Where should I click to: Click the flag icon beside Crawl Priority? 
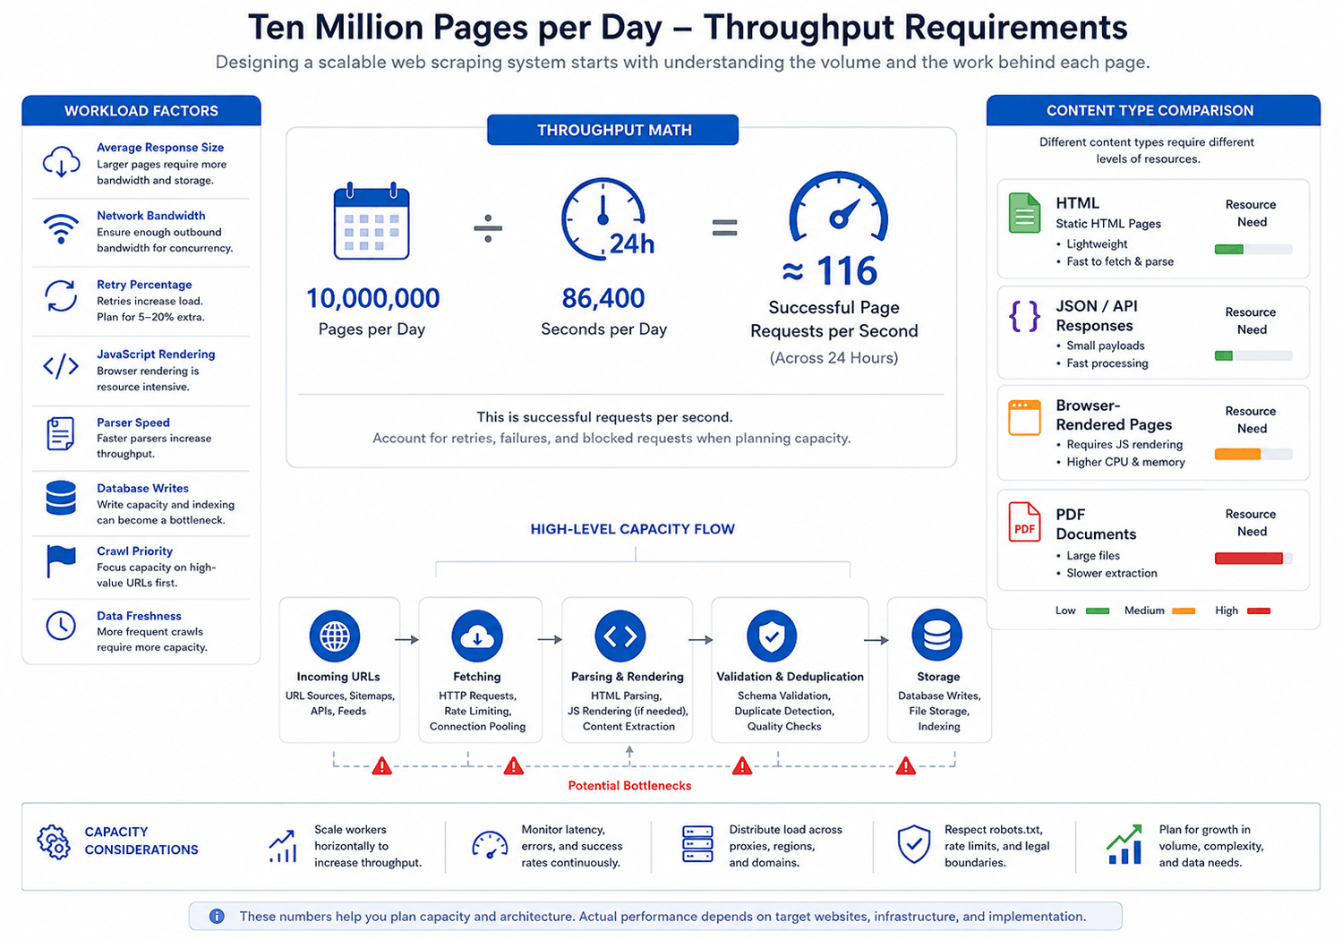pyautogui.click(x=61, y=561)
